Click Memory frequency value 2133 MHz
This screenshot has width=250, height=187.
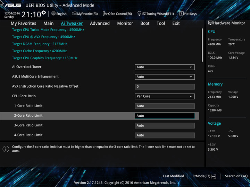click(215, 97)
